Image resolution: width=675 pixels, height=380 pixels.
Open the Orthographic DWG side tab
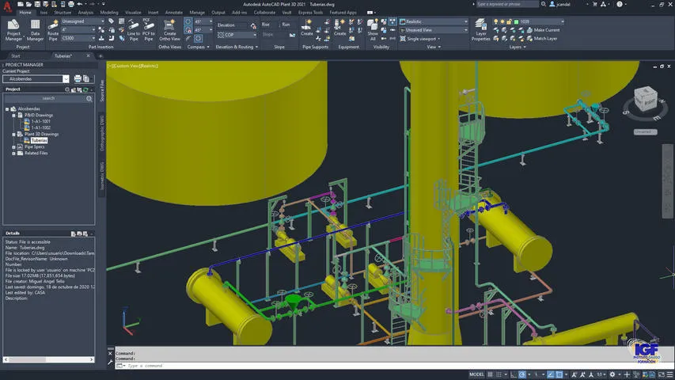(102, 133)
